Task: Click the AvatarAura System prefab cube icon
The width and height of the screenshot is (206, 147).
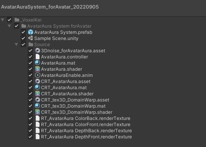Action: tap(31, 32)
